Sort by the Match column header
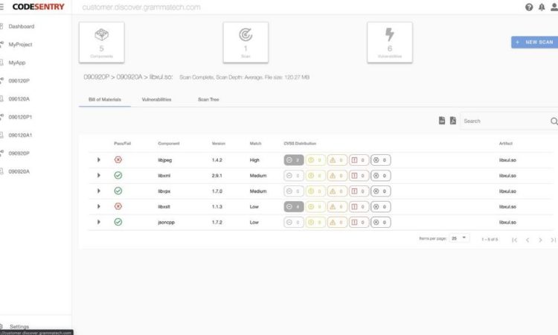Viewport: 558px width, 335px height. click(x=255, y=144)
